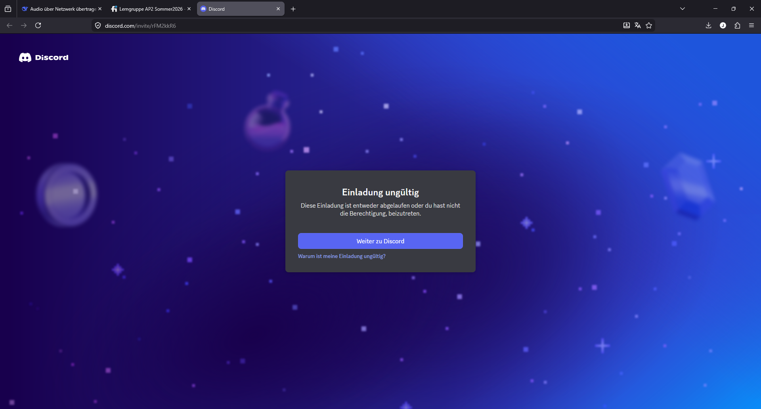Open the Warum ist meine Einladung ungültig link
This screenshot has height=409, width=761.
(342, 256)
